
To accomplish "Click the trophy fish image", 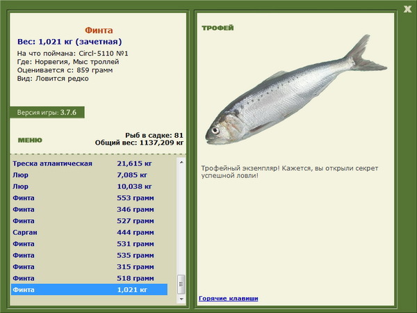I will click(x=296, y=90).
